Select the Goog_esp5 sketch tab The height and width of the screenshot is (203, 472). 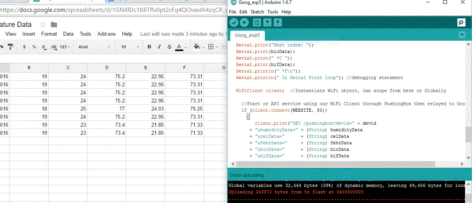[x=247, y=35]
